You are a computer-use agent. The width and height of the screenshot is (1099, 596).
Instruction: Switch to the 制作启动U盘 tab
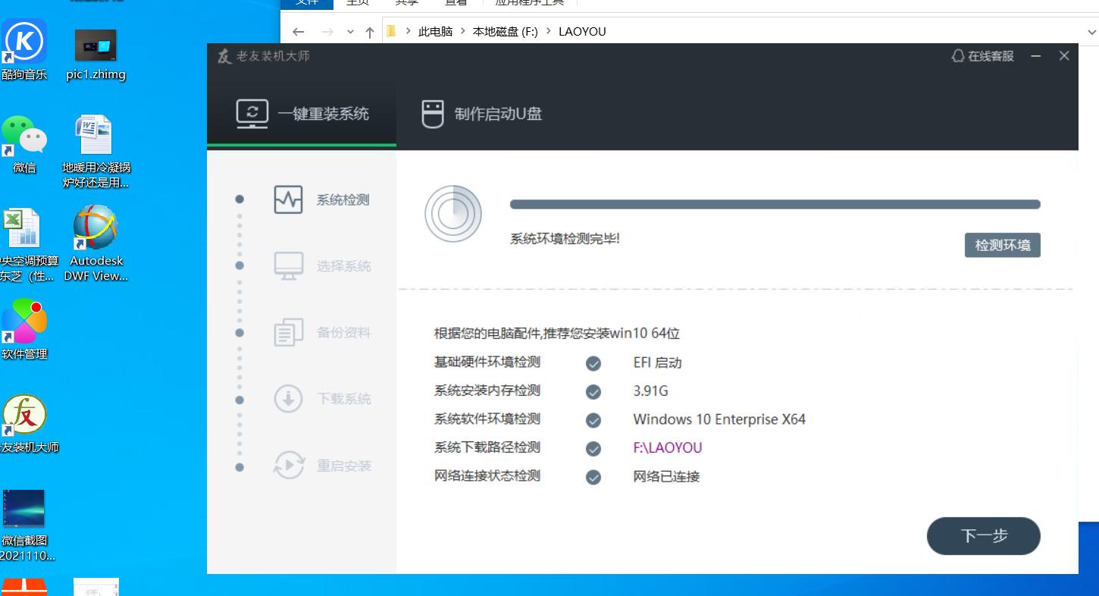480,114
